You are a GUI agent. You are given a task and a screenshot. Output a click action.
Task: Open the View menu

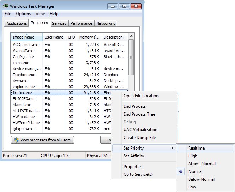[x=40, y=14]
